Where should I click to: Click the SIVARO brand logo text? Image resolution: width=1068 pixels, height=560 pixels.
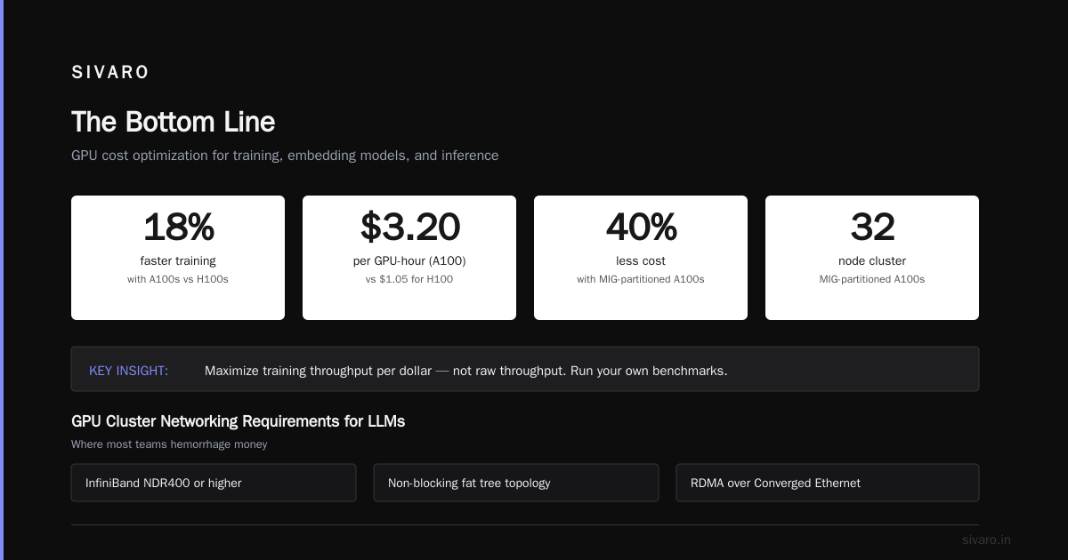[110, 73]
